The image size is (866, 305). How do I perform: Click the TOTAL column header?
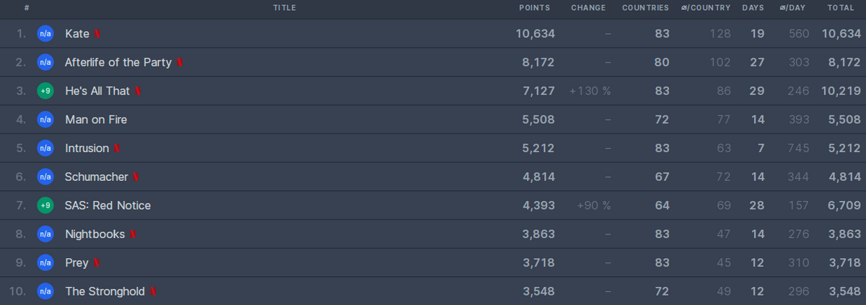(841, 8)
